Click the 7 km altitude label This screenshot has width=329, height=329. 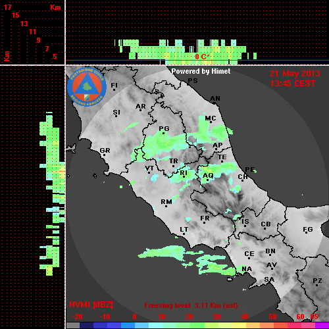click(x=47, y=49)
